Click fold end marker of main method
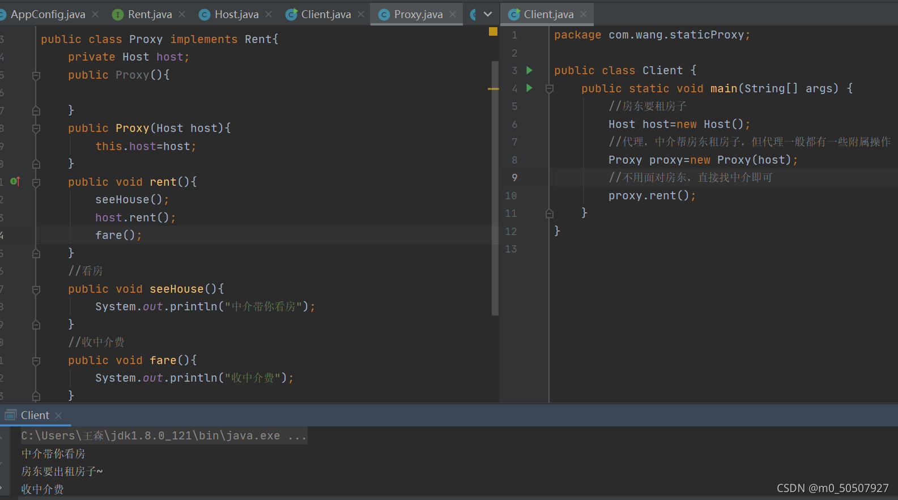898x500 pixels. [550, 213]
